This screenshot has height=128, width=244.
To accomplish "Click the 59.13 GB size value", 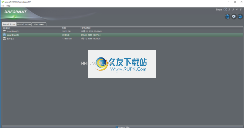I will (x=67, y=31).
